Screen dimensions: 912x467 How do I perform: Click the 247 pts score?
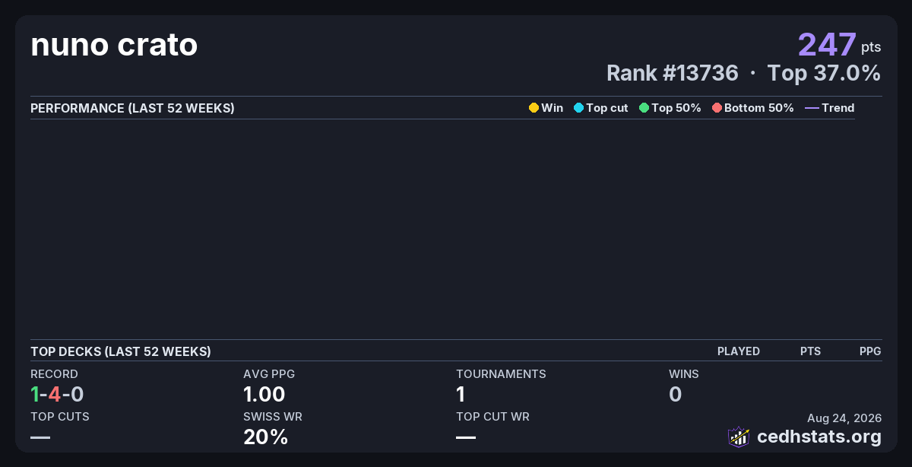[x=839, y=45]
